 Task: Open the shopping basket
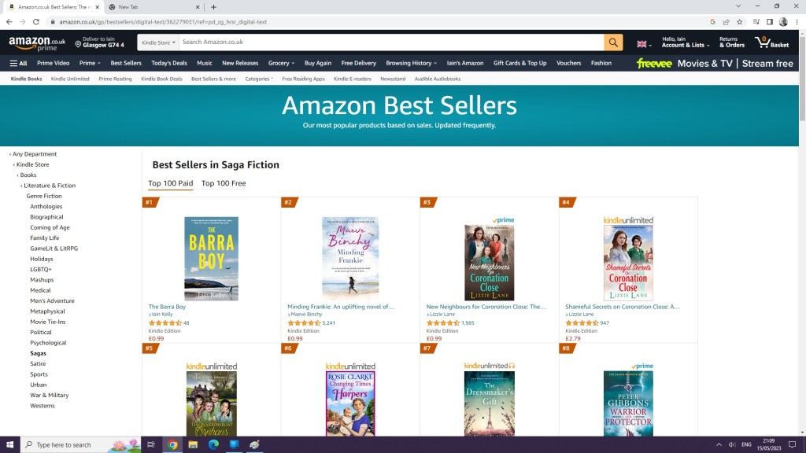pos(772,42)
